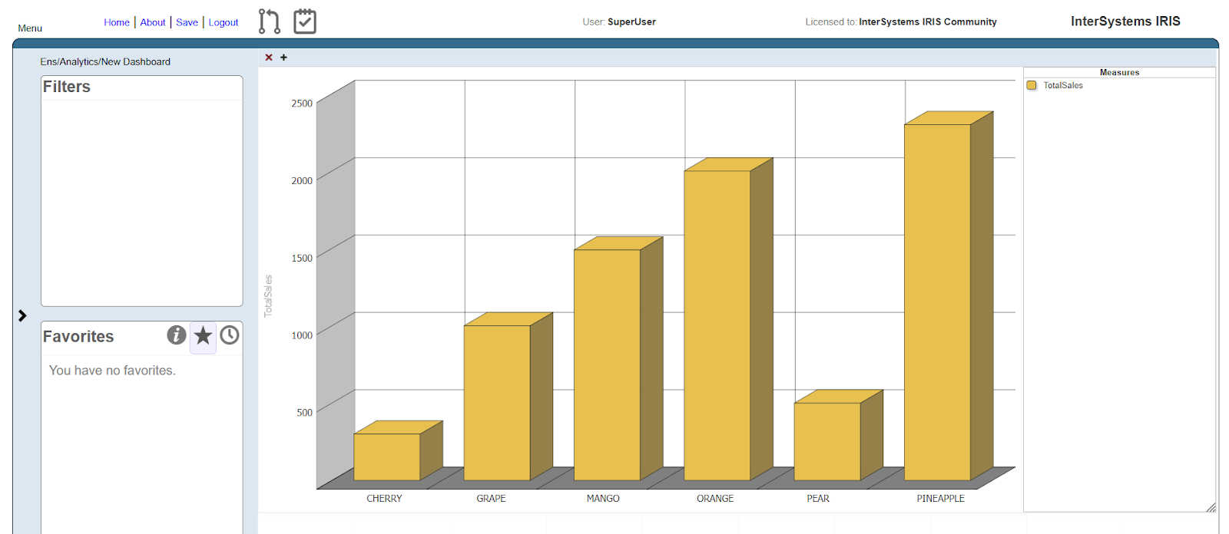Save the dashboard via Save link
The image size is (1229, 534).
187,22
